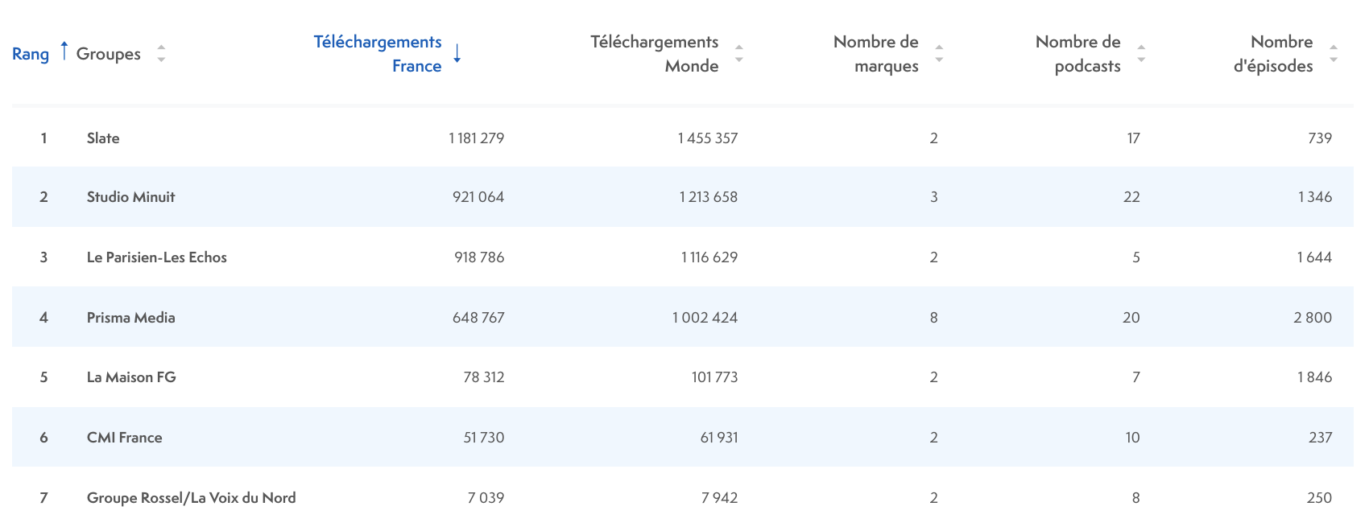Click the Prisma Media table row
The image size is (1369, 531).
point(130,317)
